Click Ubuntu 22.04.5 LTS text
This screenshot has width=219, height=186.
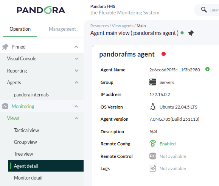click(179, 107)
